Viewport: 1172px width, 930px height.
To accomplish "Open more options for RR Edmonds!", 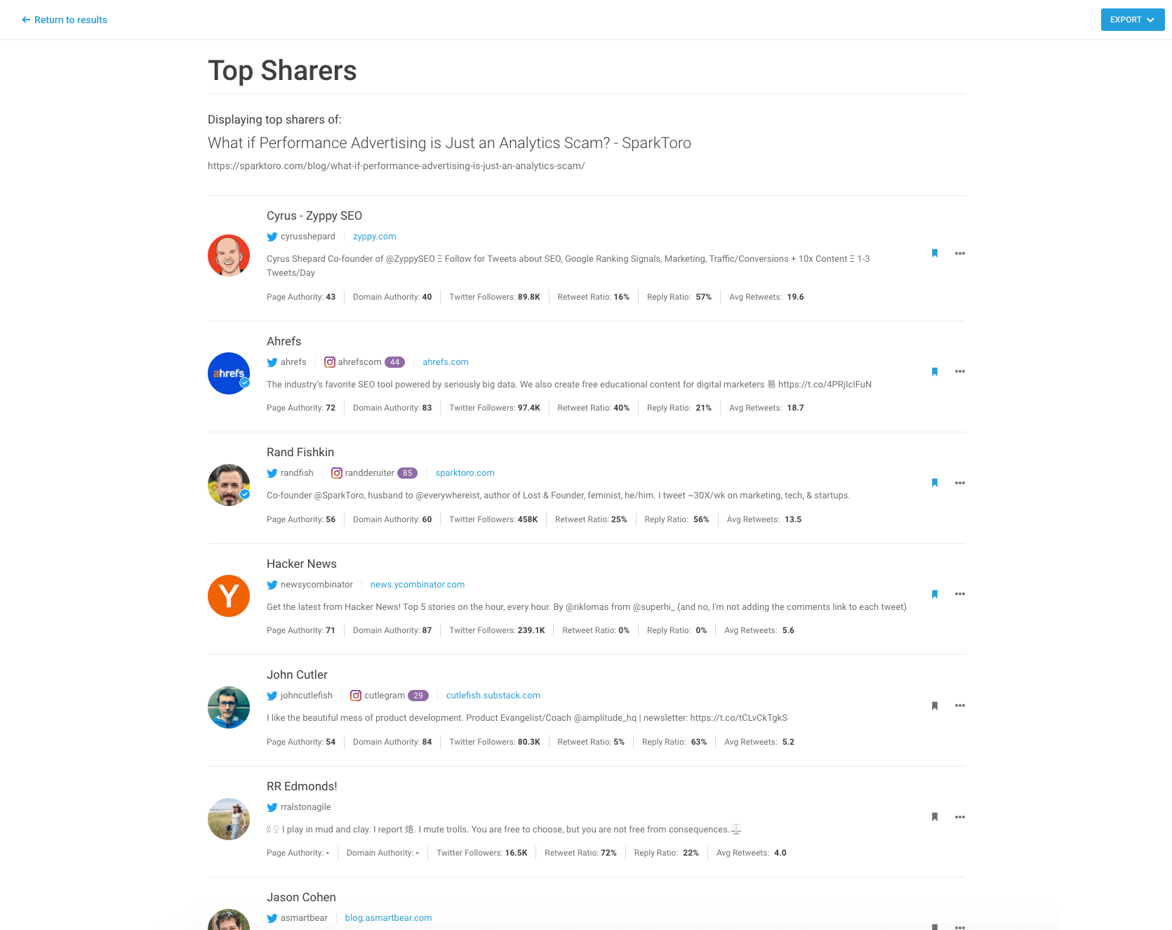I will pos(960,817).
